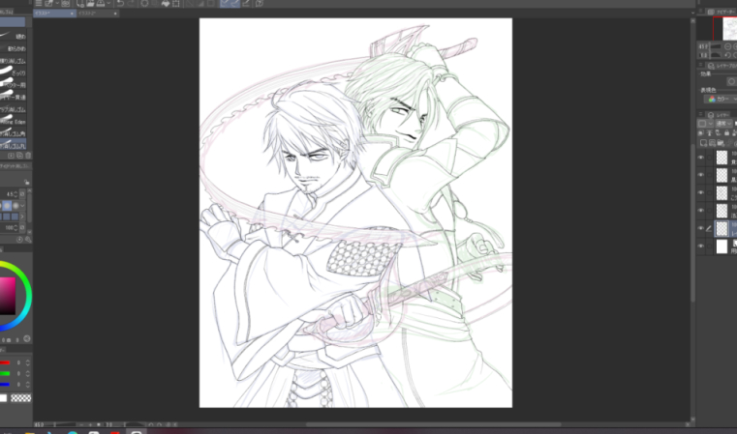Select the ざっくり eraser sub tool
Image resolution: width=737 pixels, height=434 pixels.
pos(14,72)
